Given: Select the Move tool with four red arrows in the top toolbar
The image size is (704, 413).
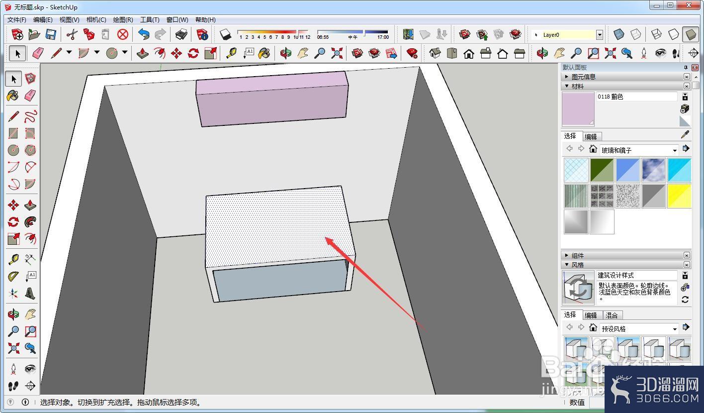Looking at the screenshot, I should pyautogui.click(x=176, y=53).
